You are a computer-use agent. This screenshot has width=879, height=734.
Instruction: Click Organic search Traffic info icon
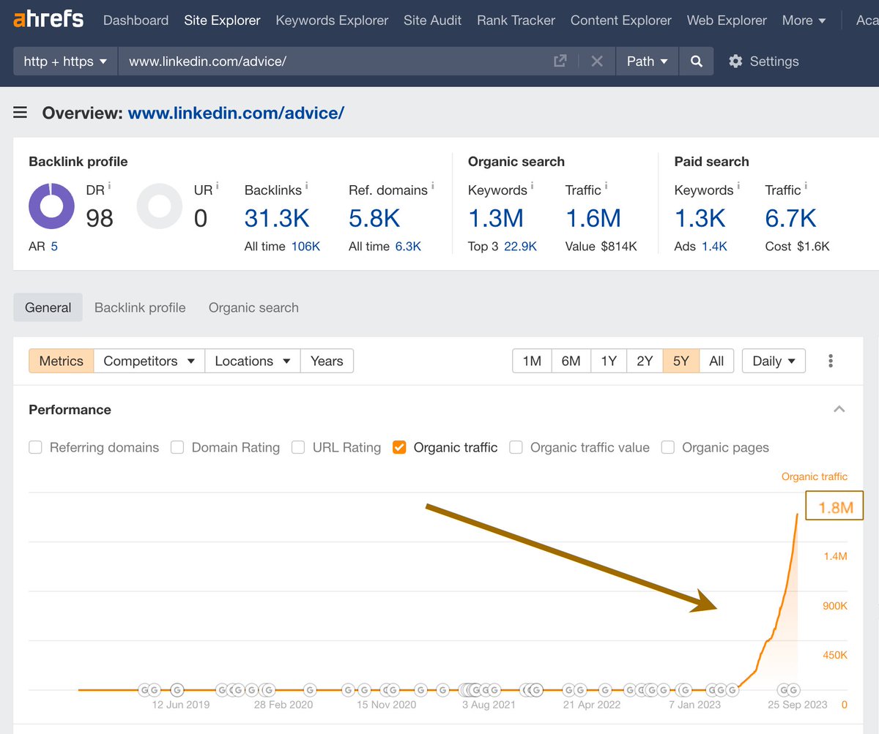click(x=607, y=186)
